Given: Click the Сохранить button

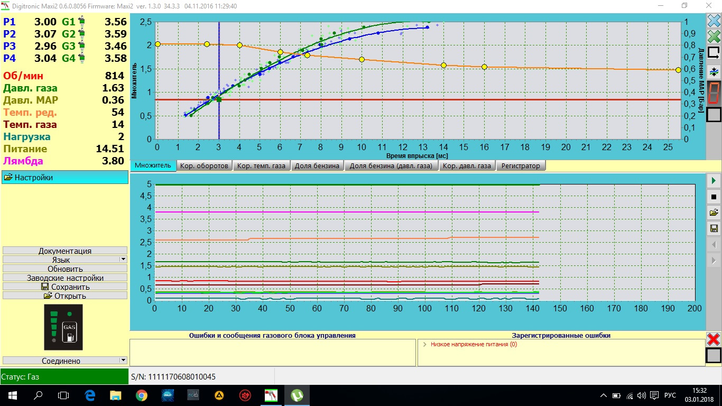Looking at the screenshot, I should [65, 287].
